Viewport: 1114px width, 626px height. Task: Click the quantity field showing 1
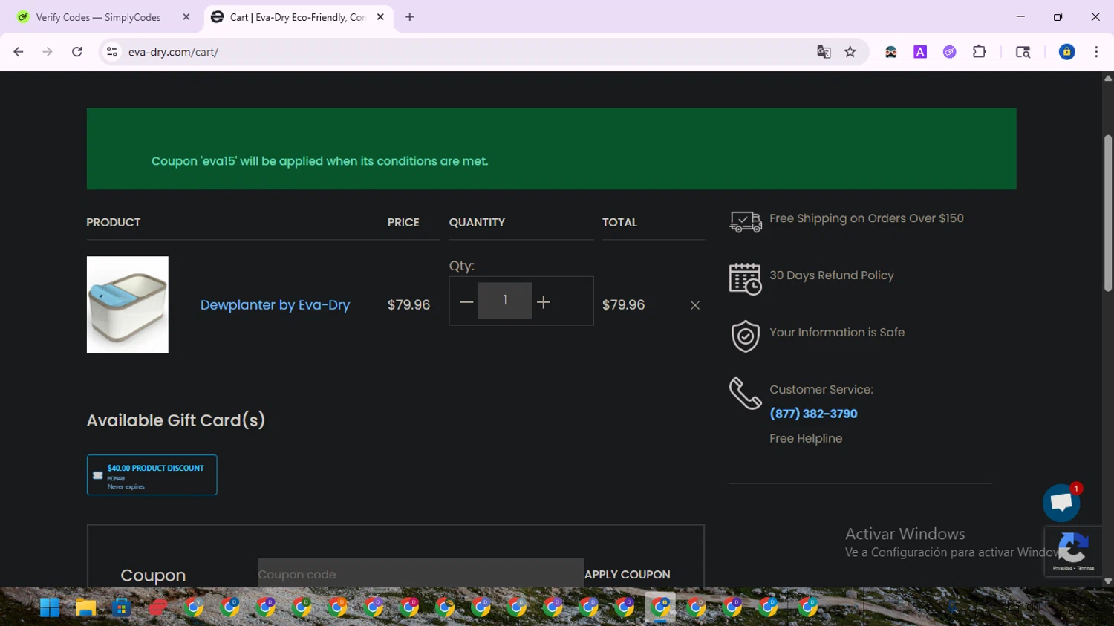[x=505, y=301]
